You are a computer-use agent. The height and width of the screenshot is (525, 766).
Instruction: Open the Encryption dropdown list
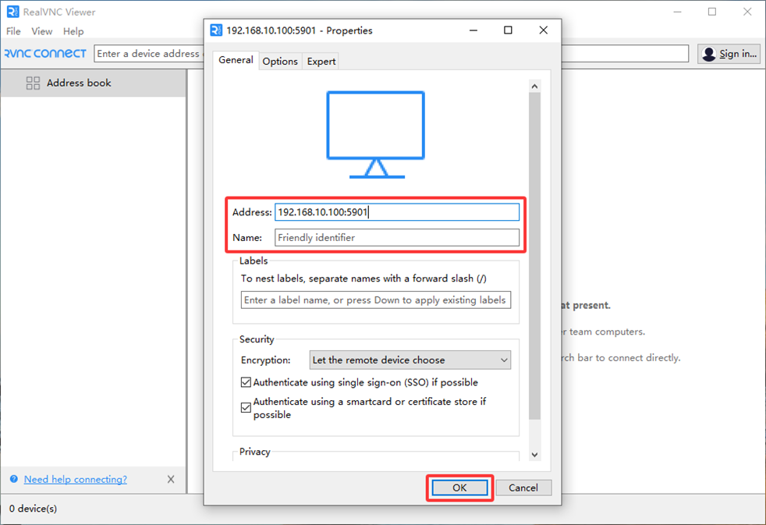(410, 360)
